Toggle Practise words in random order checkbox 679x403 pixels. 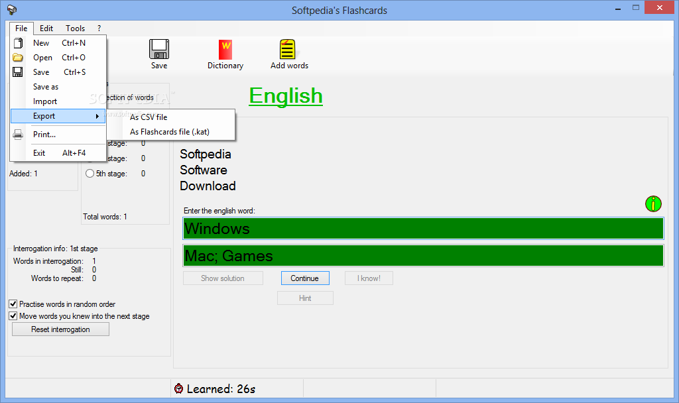tap(13, 304)
